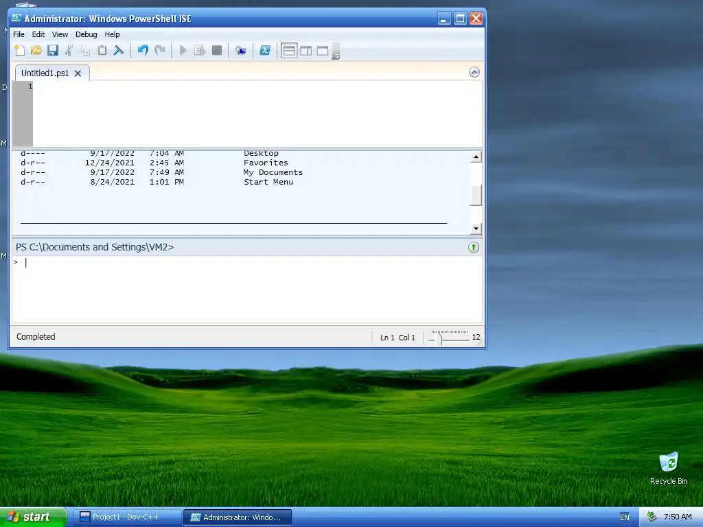The width and height of the screenshot is (703, 527).
Task: Open the toolbar options overflow arrow
Action: tap(336, 51)
